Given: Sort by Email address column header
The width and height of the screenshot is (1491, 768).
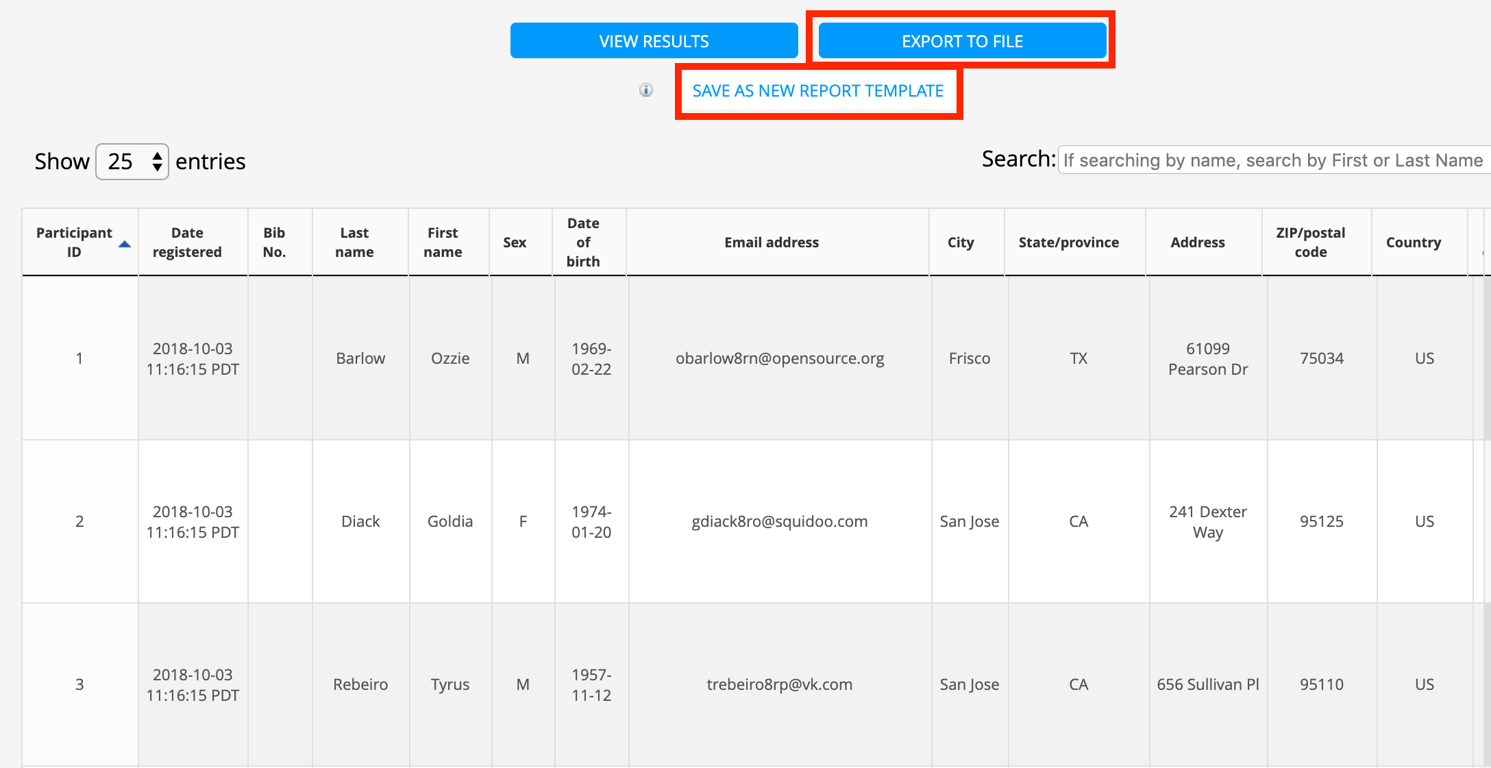Looking at the screenshot, I should (x=772, y=243).
